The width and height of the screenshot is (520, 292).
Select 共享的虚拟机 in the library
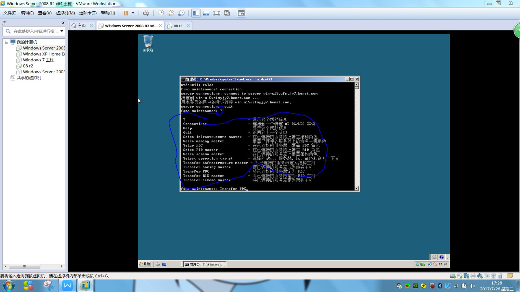click(x=26, y=78)
